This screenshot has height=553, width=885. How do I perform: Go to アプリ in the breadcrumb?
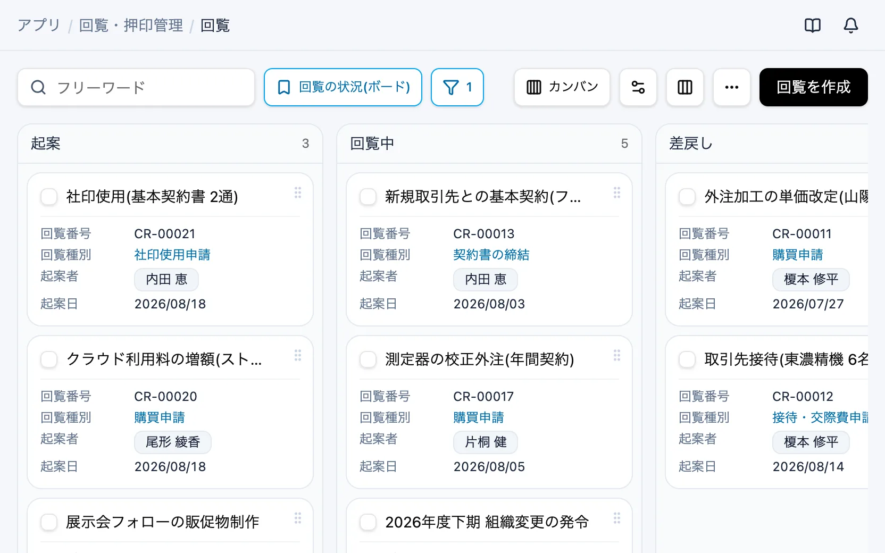pyautogui.click(x=39, y=26)
